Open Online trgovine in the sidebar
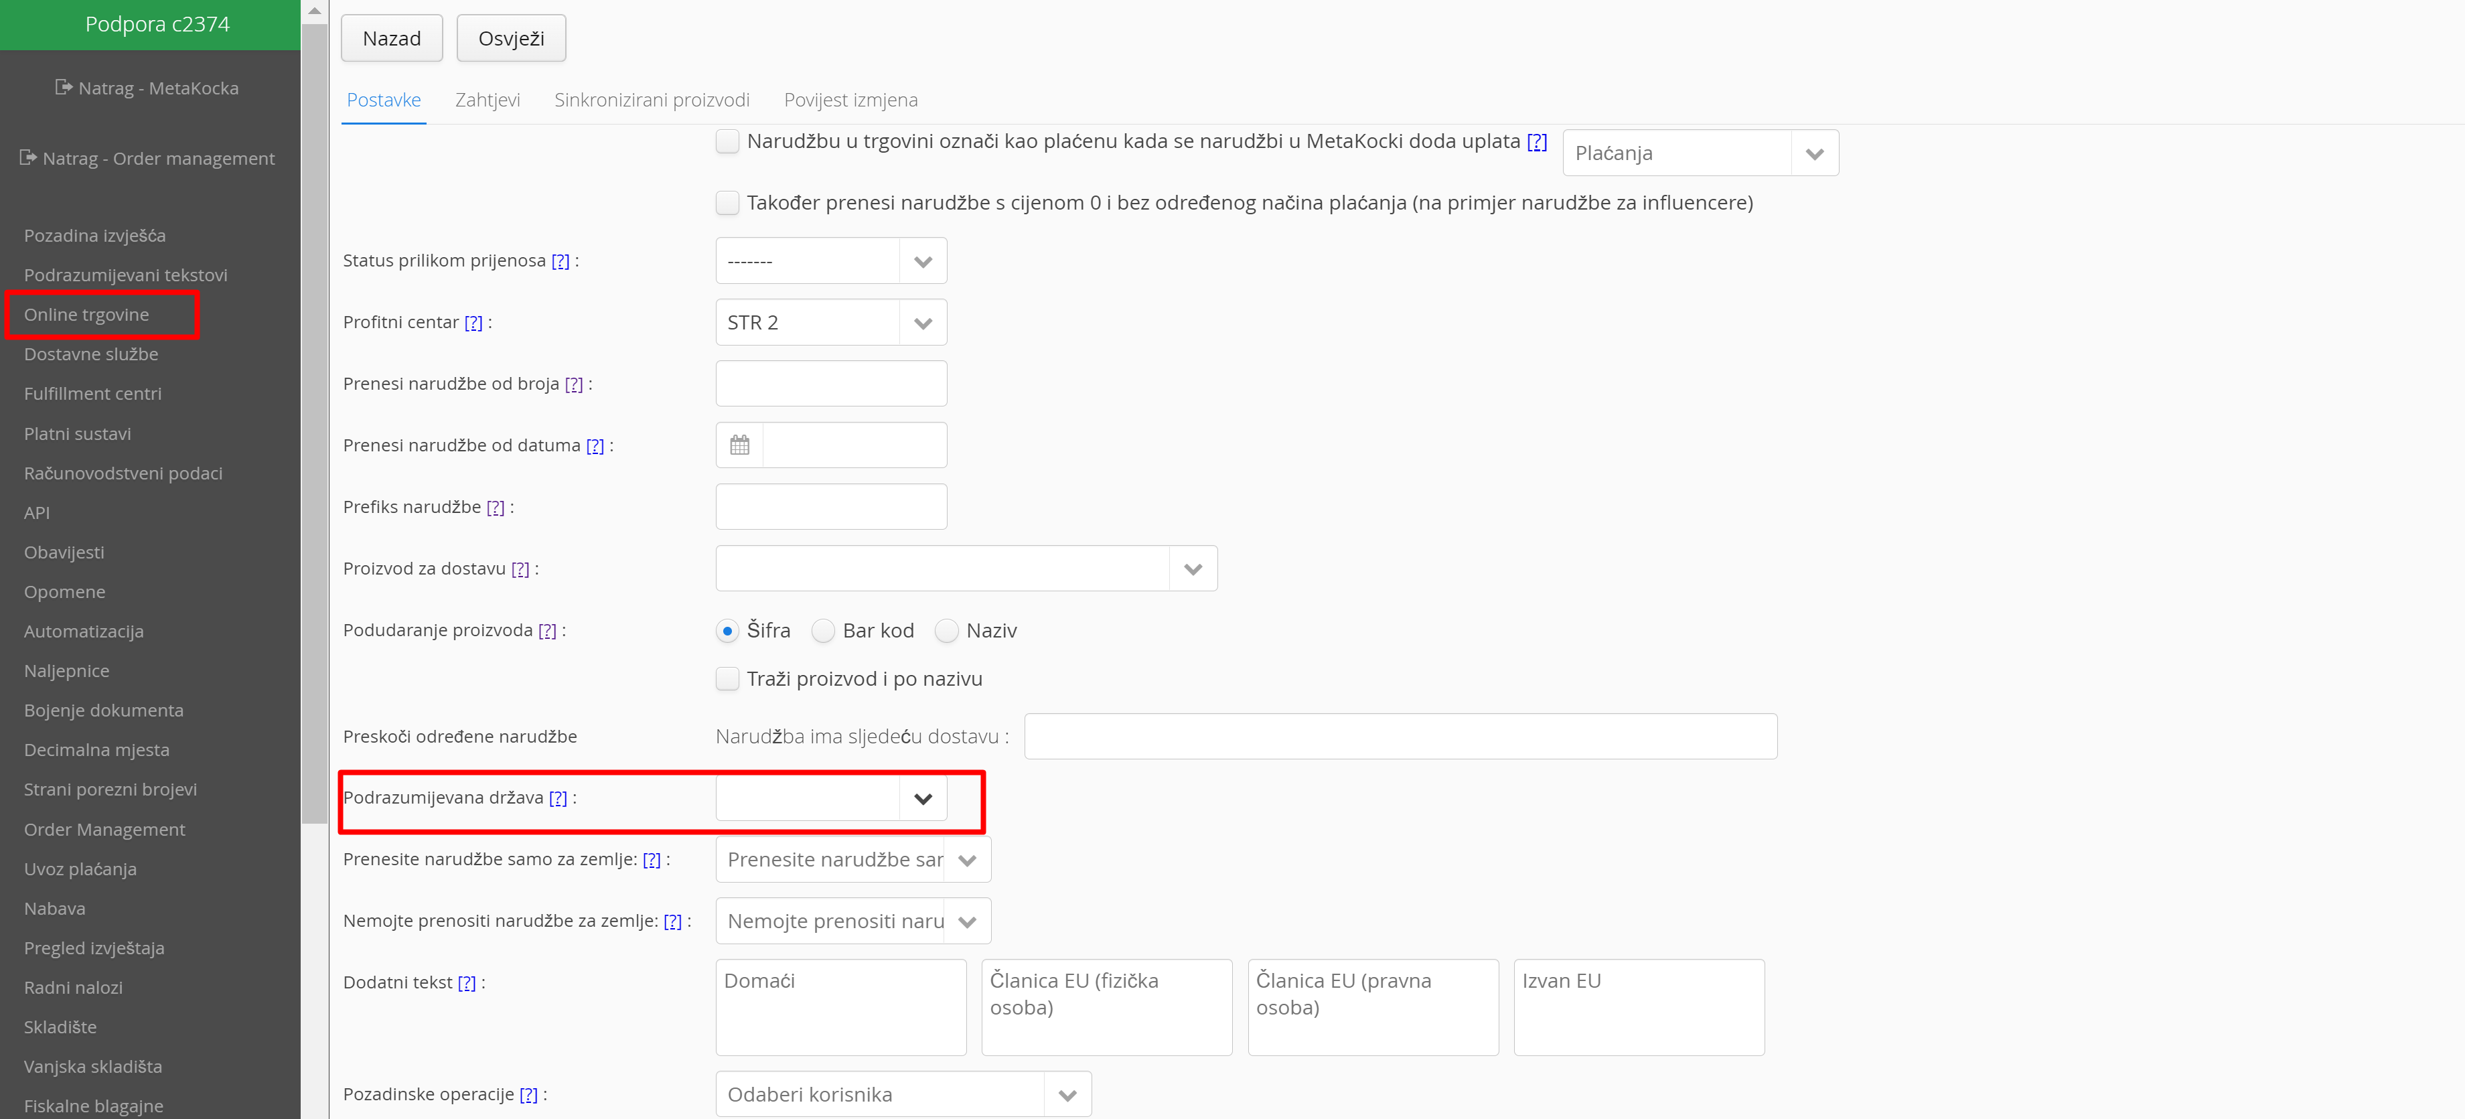This screenshot has height=1119, width=2465. (x=86, y=315)
